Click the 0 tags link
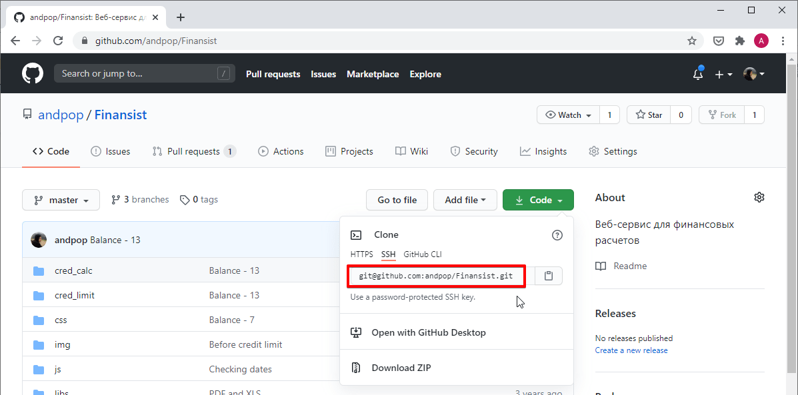798x395 pixels. 199,200
